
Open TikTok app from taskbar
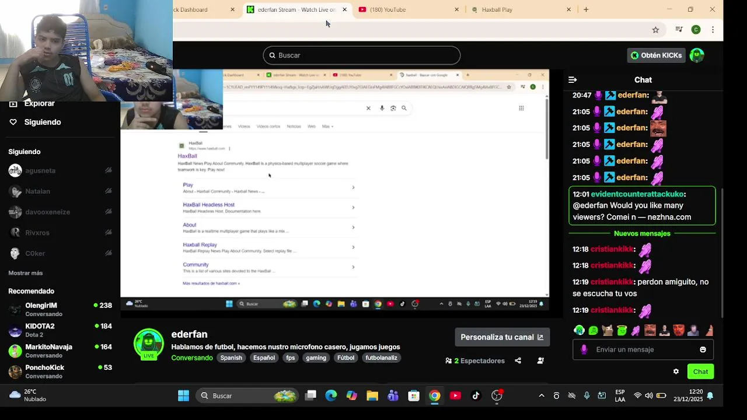click(x=476, y=395)
